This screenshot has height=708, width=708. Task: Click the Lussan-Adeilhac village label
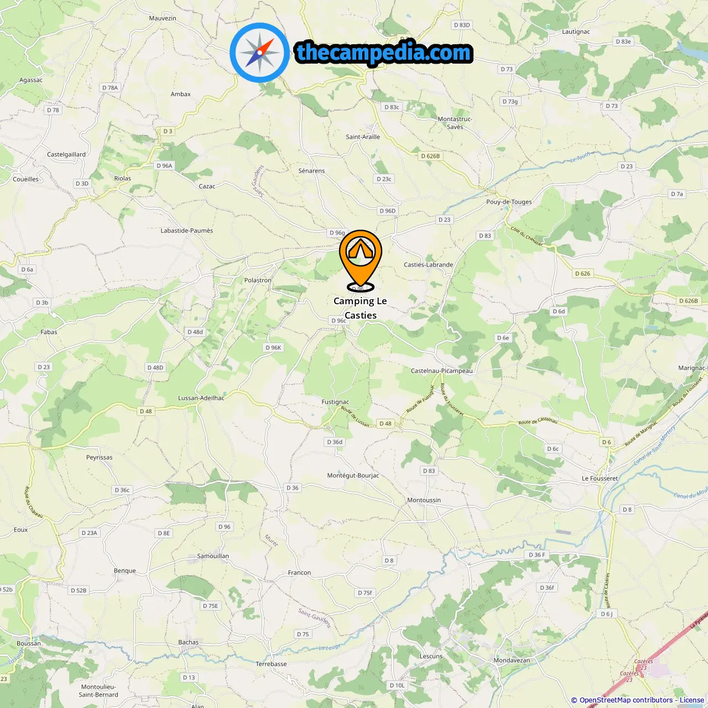(x=201, y=398)
